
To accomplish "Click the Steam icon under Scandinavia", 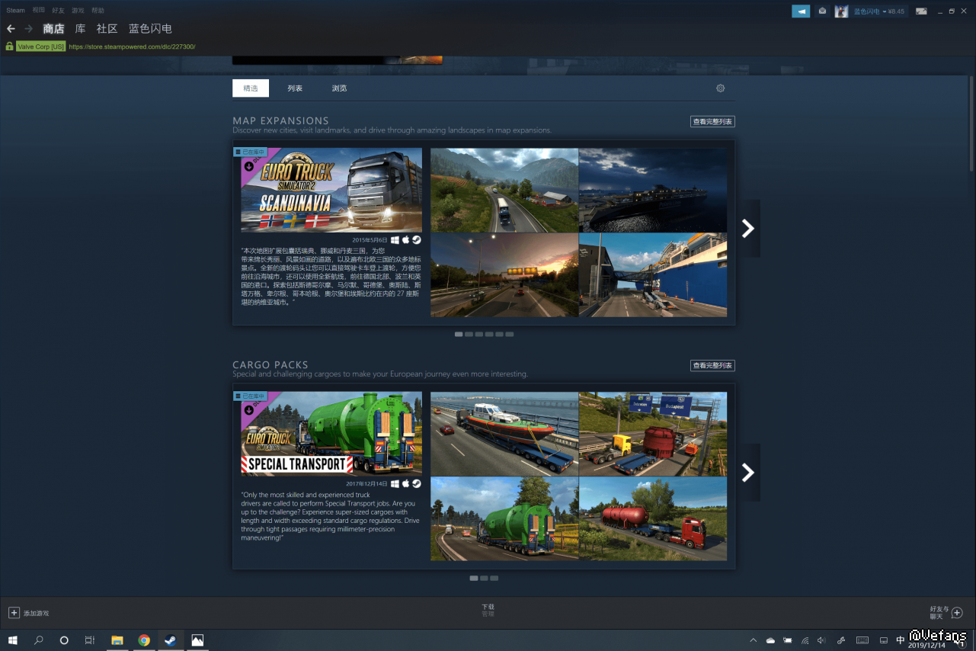I will (417, 239).
